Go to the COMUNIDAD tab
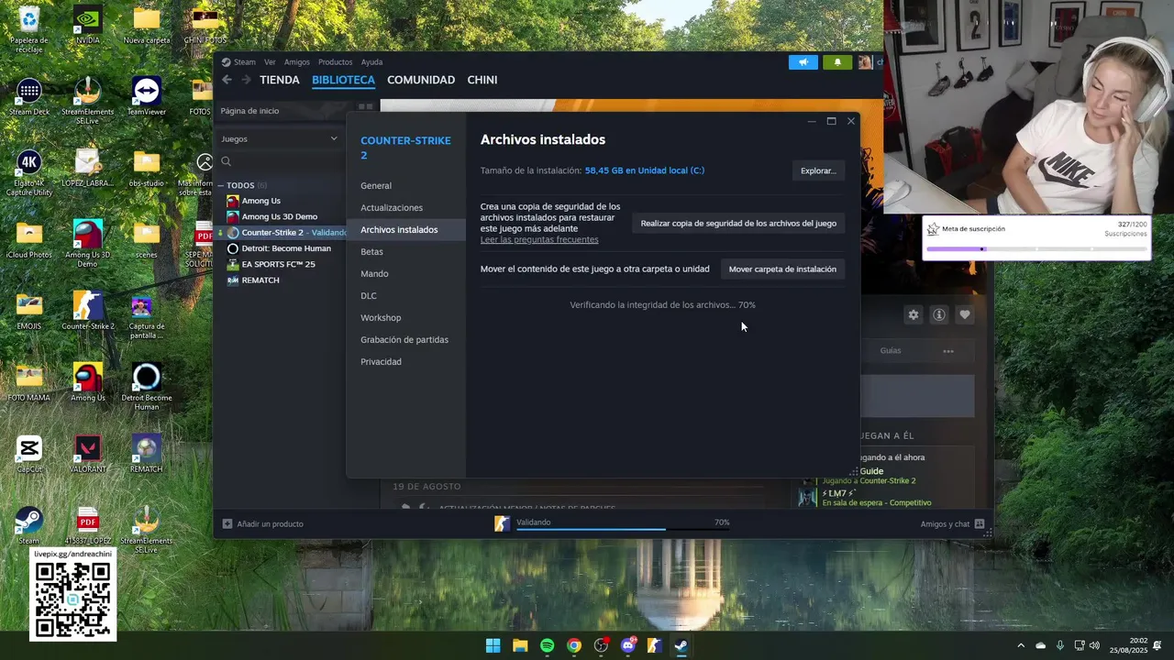 tap(421, 80)
